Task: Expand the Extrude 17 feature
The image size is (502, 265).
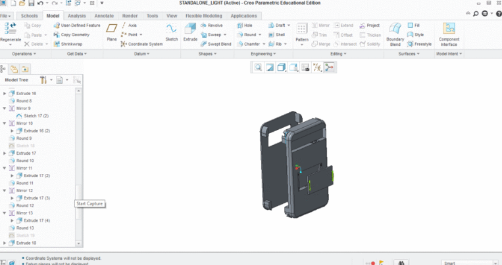Action: [x=5, y=153]
